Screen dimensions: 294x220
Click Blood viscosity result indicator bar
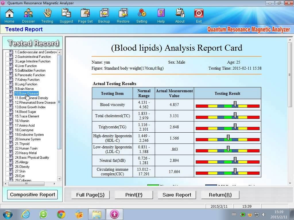coord(227,105)
